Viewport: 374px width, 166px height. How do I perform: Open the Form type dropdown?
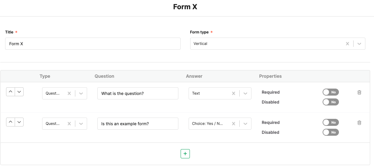pyautogui.click(x=359, y=44)
